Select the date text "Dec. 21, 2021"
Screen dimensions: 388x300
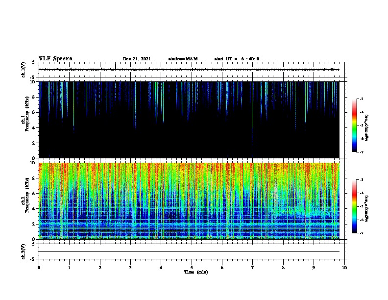click(x=137, y=59)
